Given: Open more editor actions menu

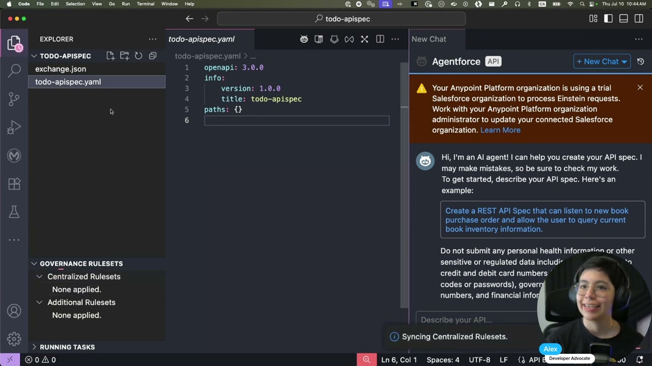Looking at the screenshot, I should [395, 39].
